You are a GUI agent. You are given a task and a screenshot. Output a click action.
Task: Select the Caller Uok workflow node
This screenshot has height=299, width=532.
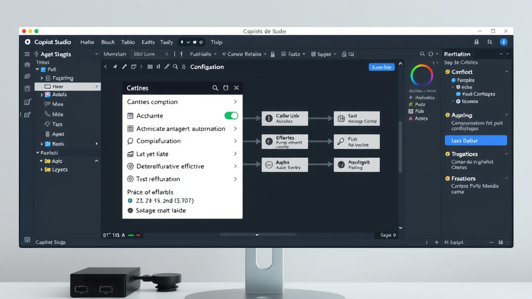coord(285,118)
